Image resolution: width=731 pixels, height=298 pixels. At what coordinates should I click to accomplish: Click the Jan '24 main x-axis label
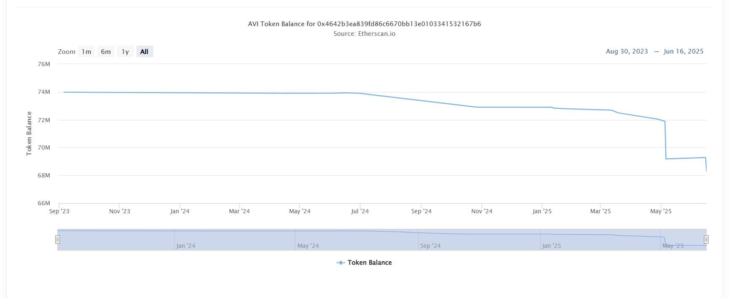180,211
